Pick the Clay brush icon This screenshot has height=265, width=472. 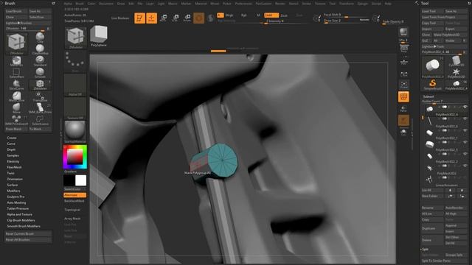tap(40, 38)
